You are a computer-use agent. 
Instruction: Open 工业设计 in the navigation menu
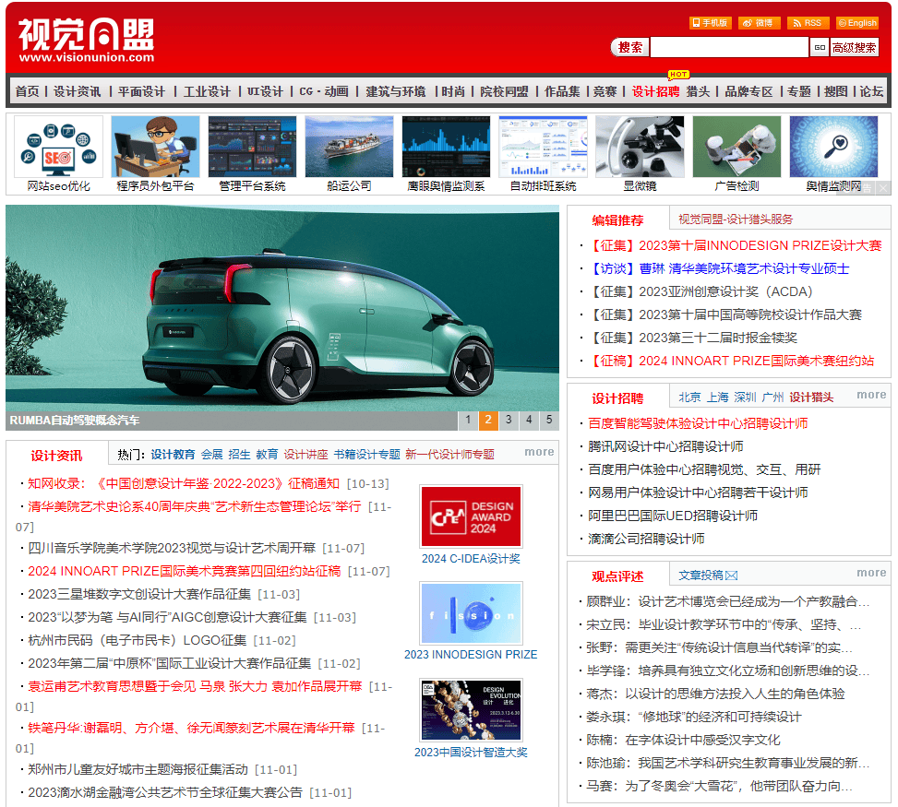[207, 91]
